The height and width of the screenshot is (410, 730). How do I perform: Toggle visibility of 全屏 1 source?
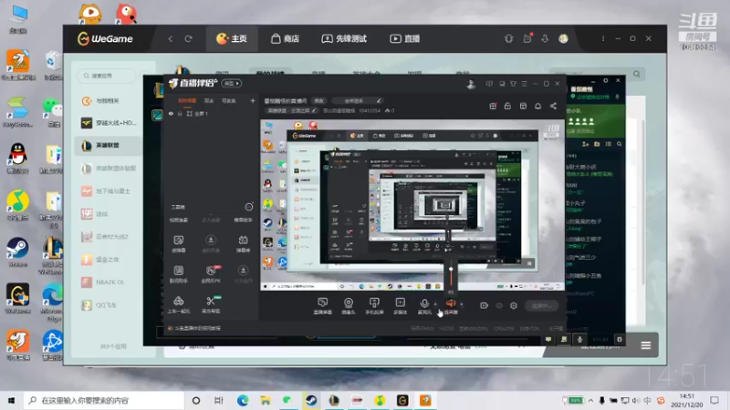pyautogui.click(x=171, y=113)
